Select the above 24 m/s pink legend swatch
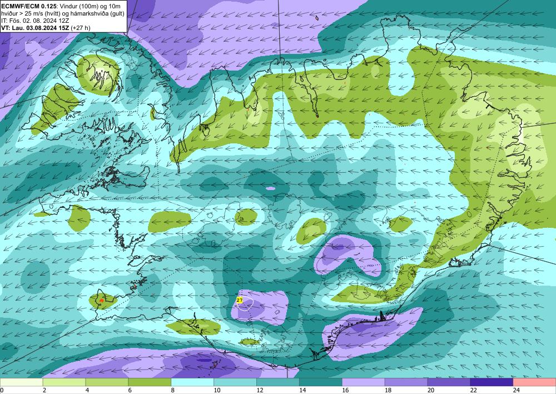This screenshot has height=394, width=556. (534, 382)
